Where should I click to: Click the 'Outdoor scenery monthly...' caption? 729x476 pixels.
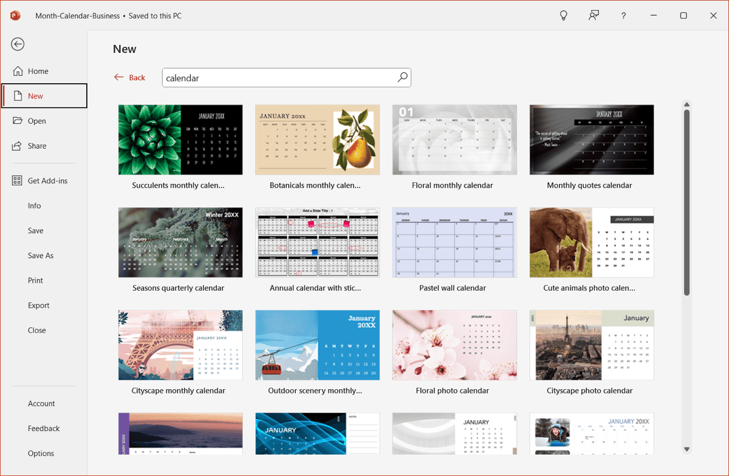tap(315, 391)
